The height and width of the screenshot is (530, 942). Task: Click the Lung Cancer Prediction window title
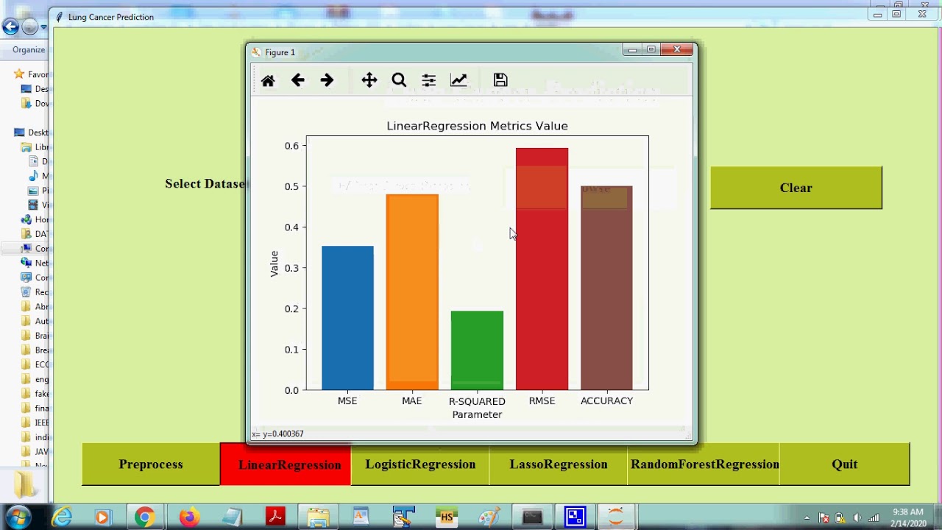pos(111,17)
